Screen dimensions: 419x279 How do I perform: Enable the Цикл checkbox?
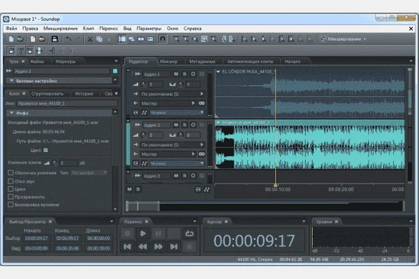pos(10,189)
